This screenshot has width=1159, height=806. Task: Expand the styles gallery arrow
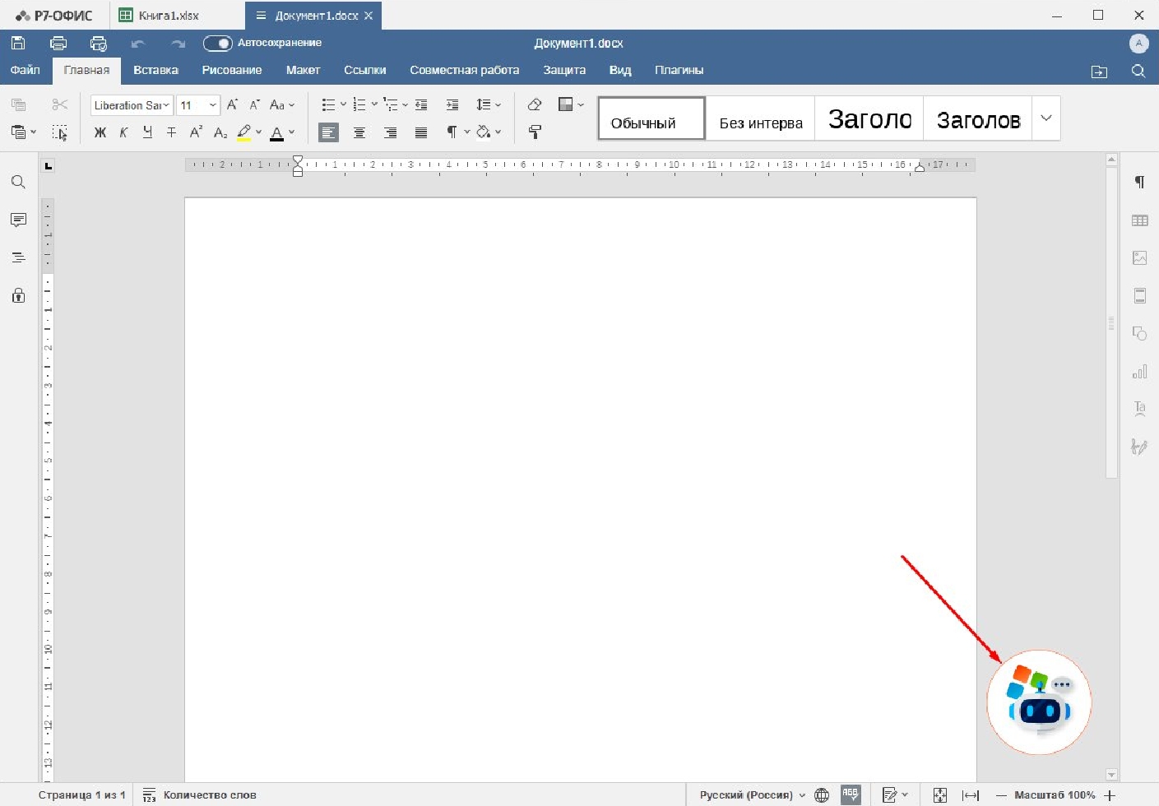pyautogui.click(x=1045, y=118)
